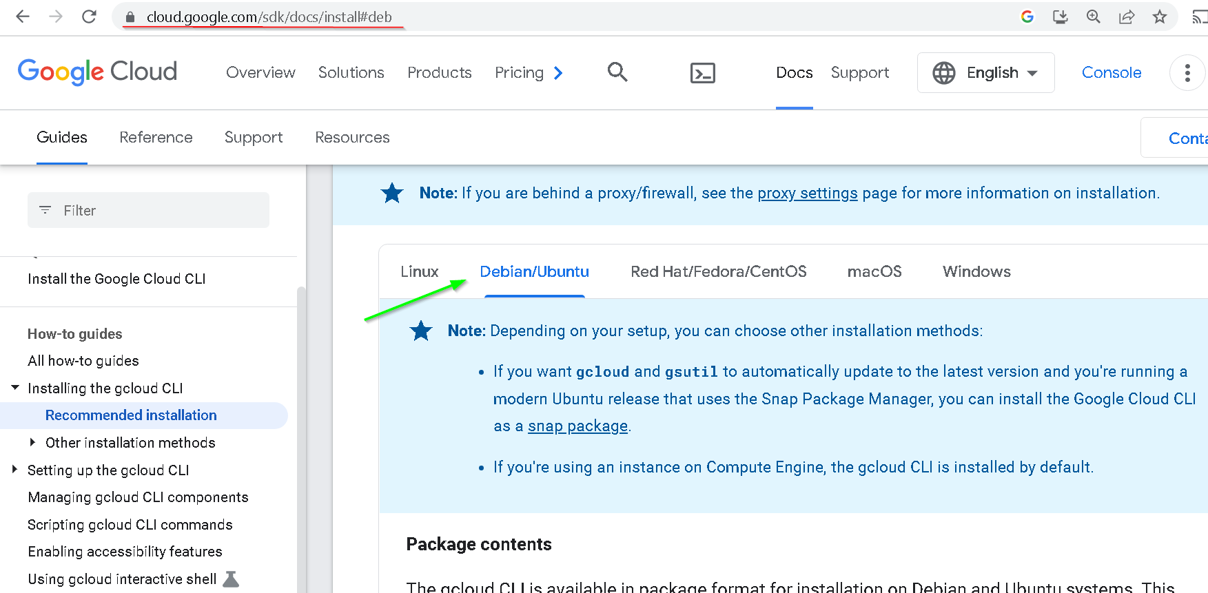Reload the page with the refresh icon

tap(89, 17)
